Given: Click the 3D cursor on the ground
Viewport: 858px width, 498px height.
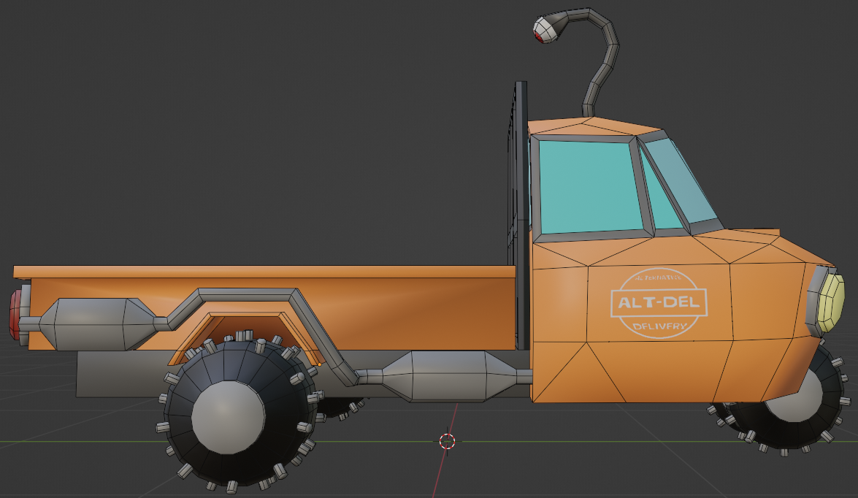Looking at the screenshot, I should point(448,441).
